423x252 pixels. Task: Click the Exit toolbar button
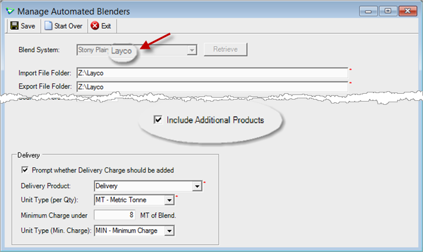(x=101, y=26)
